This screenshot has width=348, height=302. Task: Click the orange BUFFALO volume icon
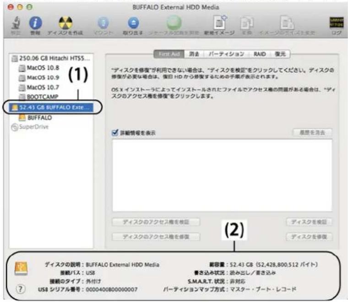22,118
